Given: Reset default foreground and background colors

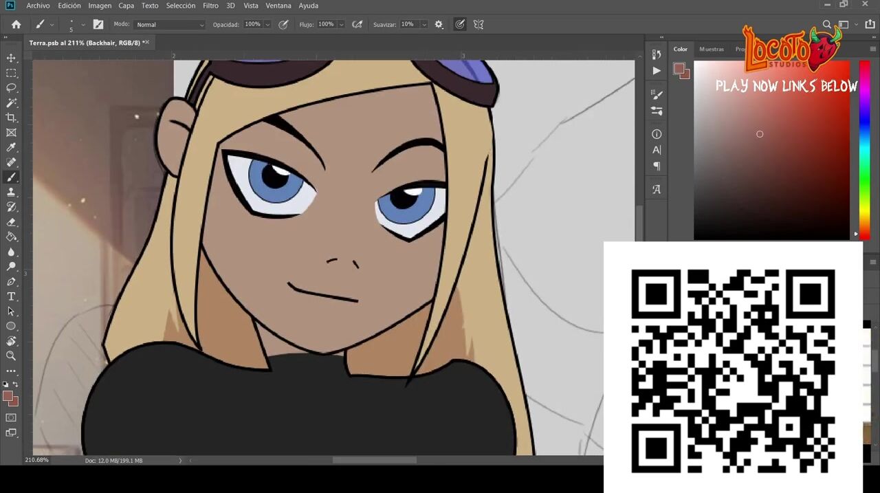Looking at the screenshot, I should pyautogui.click(x=5, y=384).
